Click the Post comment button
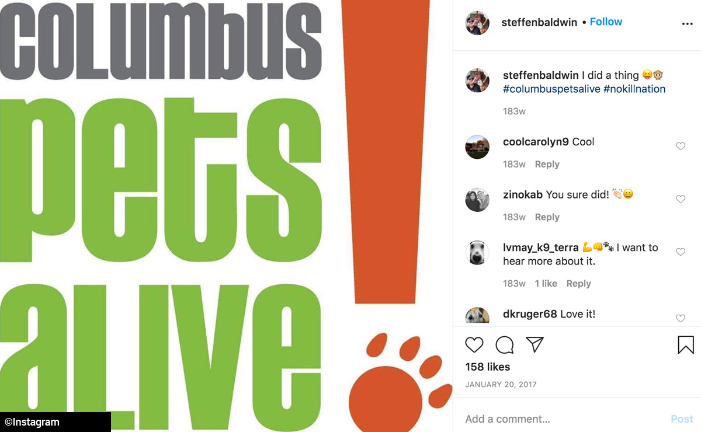Viewport: 701px width, 432px height. click(682, 419)
